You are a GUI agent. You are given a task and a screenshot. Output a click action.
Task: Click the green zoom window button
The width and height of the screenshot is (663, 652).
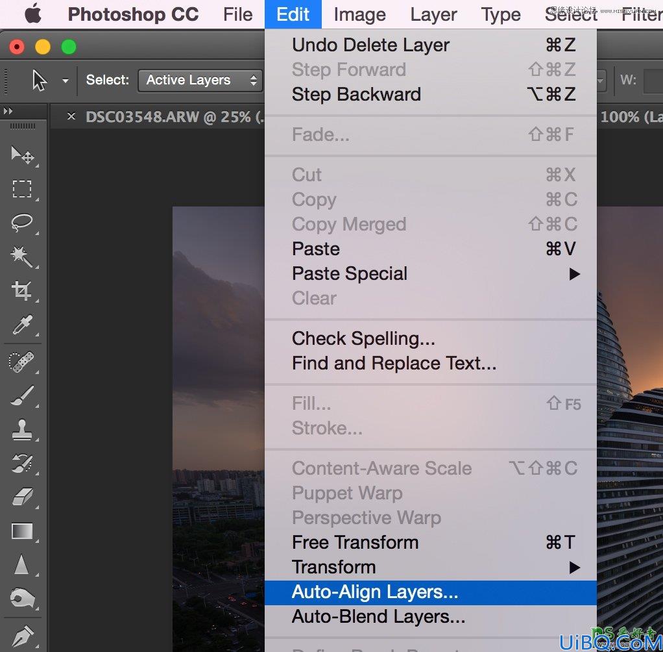coord(69,47)
